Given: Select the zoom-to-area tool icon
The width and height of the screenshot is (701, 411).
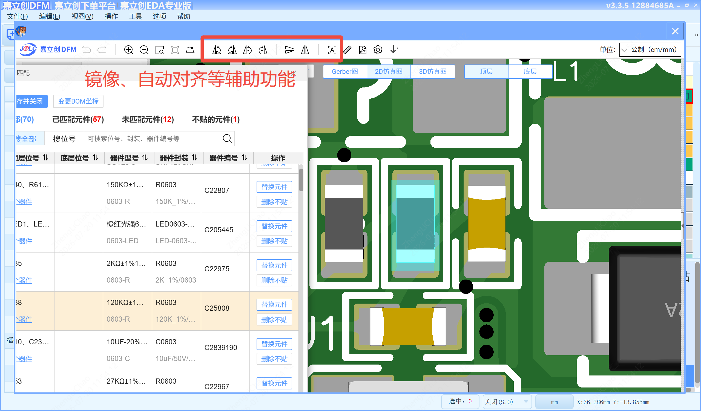Looking at the screenshot, I should pos(159,50).
